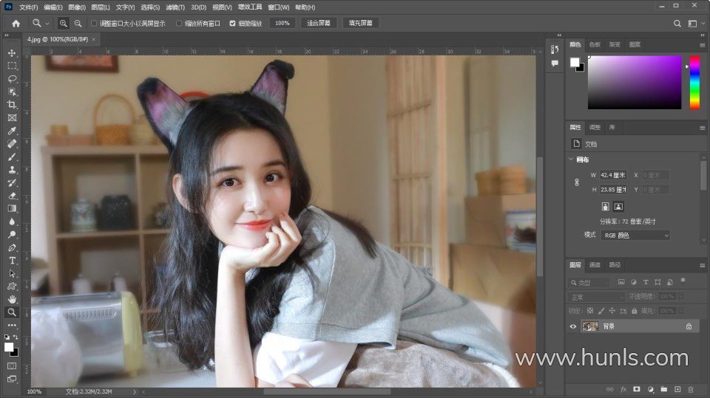
Task: Click the Add layer style fx icon
Action: point(623,389)
